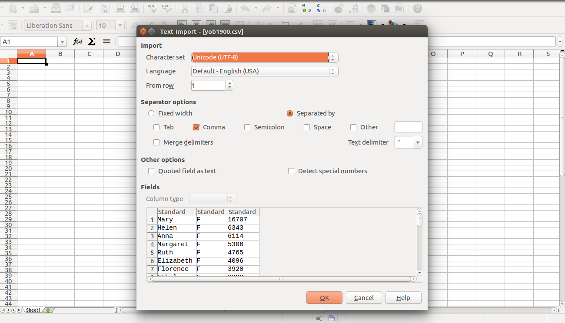Click the Cancel button

click(x=364, y=298)
